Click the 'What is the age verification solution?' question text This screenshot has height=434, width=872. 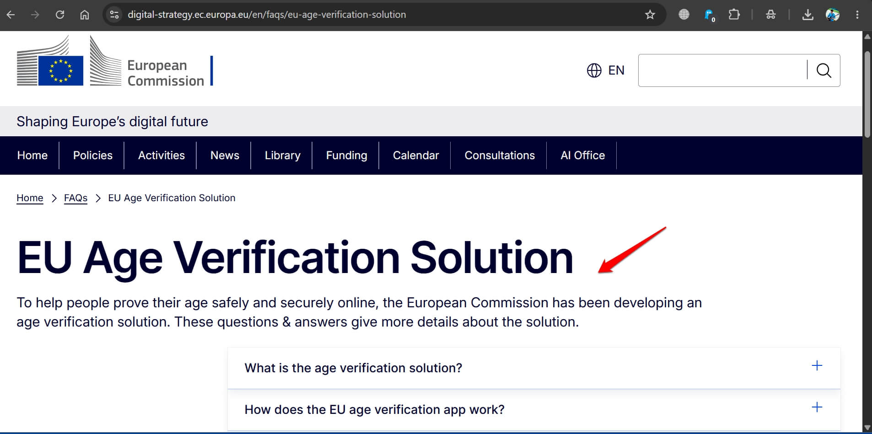point(353,368)
